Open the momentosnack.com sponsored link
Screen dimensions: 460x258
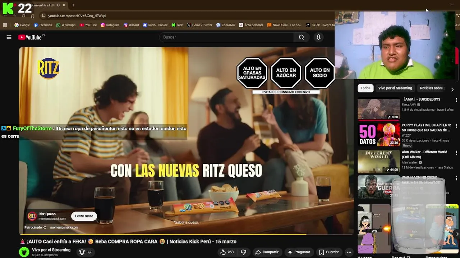tap(64, 228)
